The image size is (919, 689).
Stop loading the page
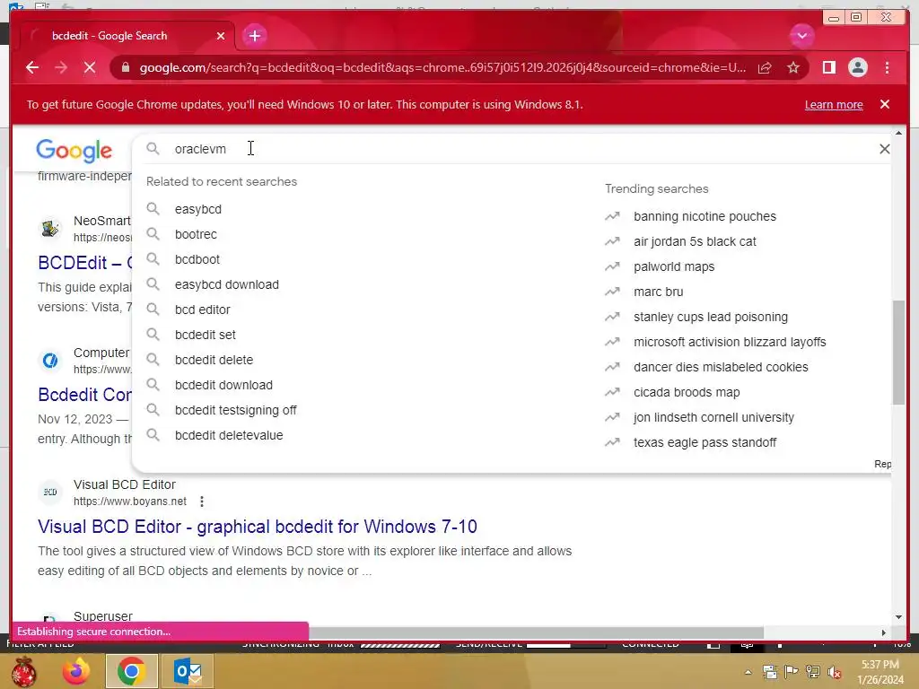(x=90, y=67)
